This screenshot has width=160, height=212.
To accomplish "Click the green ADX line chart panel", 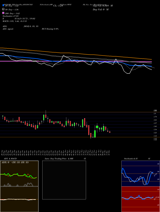I will pos(19,173).
